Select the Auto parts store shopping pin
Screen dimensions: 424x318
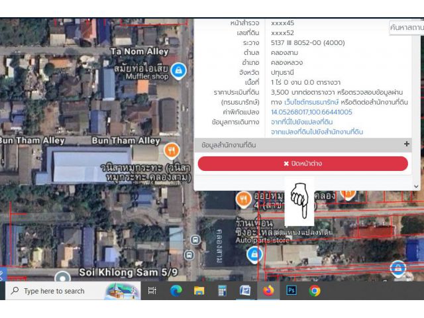click(254, 254)
